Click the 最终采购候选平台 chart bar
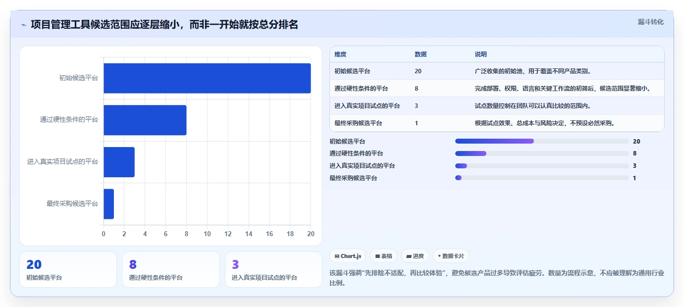684x307 pixels. point(108,204)
